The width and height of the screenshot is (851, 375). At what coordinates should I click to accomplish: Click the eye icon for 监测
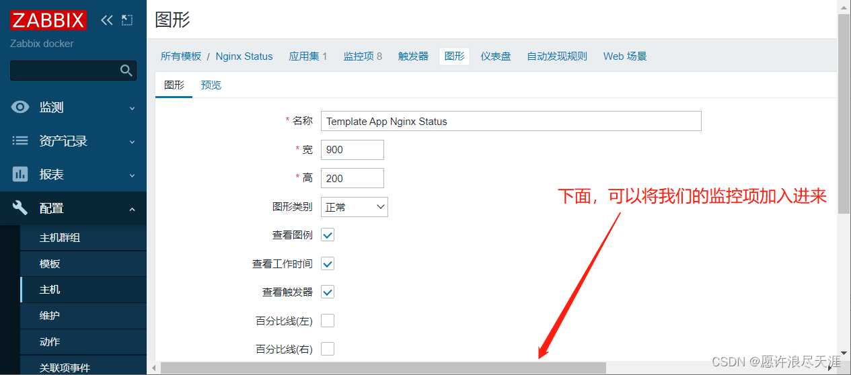(x=20, y=108)
